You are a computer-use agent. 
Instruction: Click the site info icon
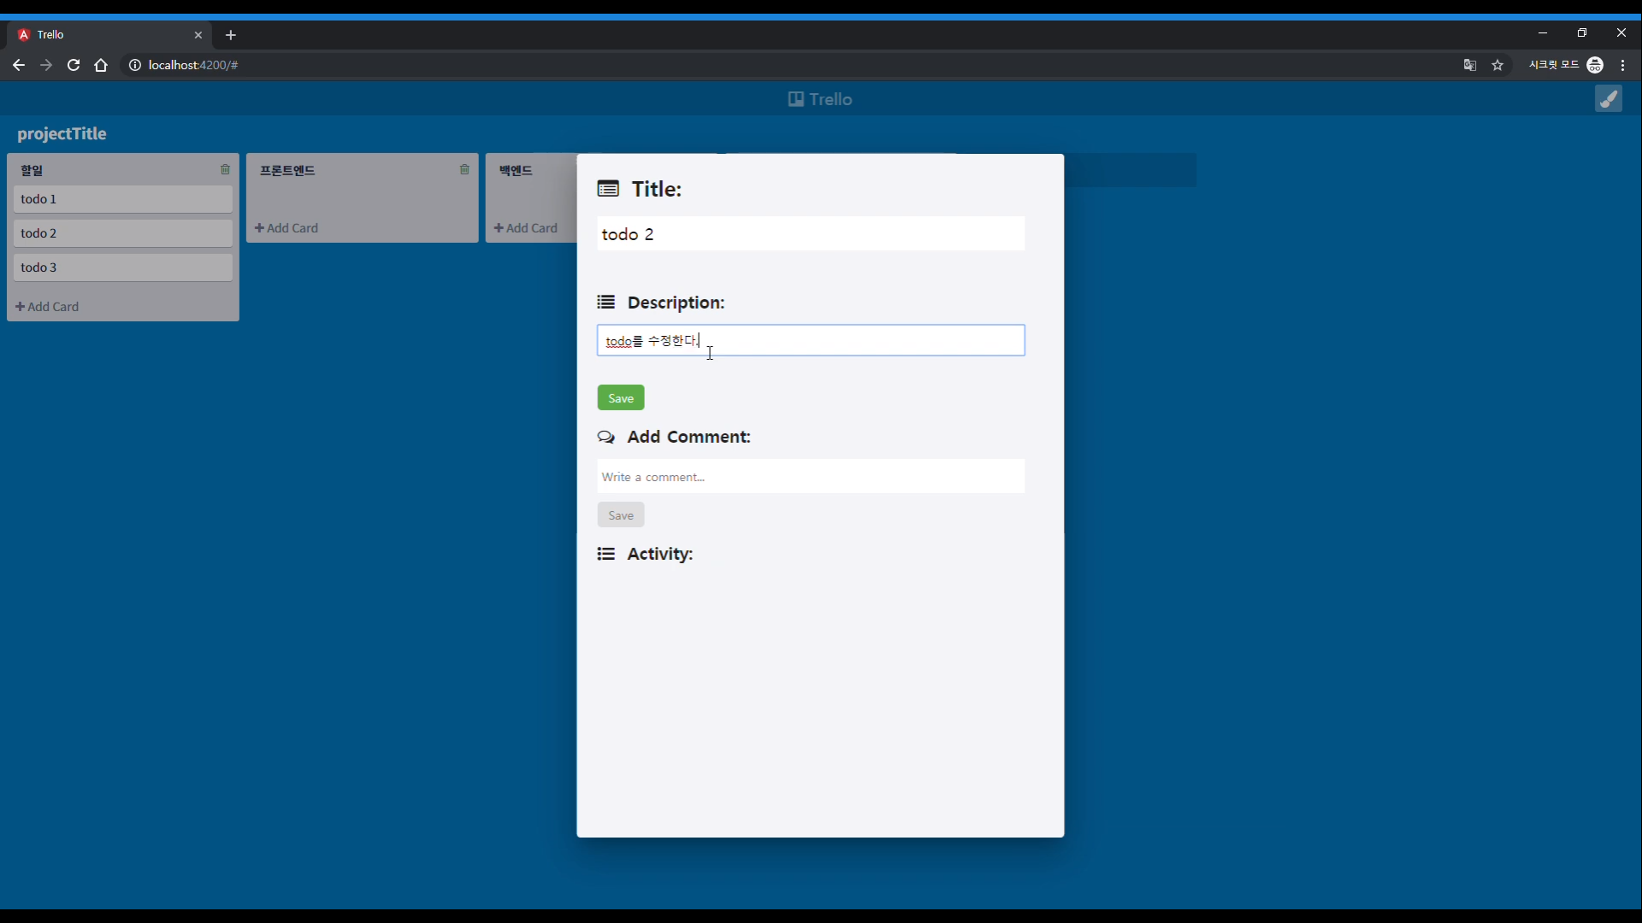pos(134,65)
